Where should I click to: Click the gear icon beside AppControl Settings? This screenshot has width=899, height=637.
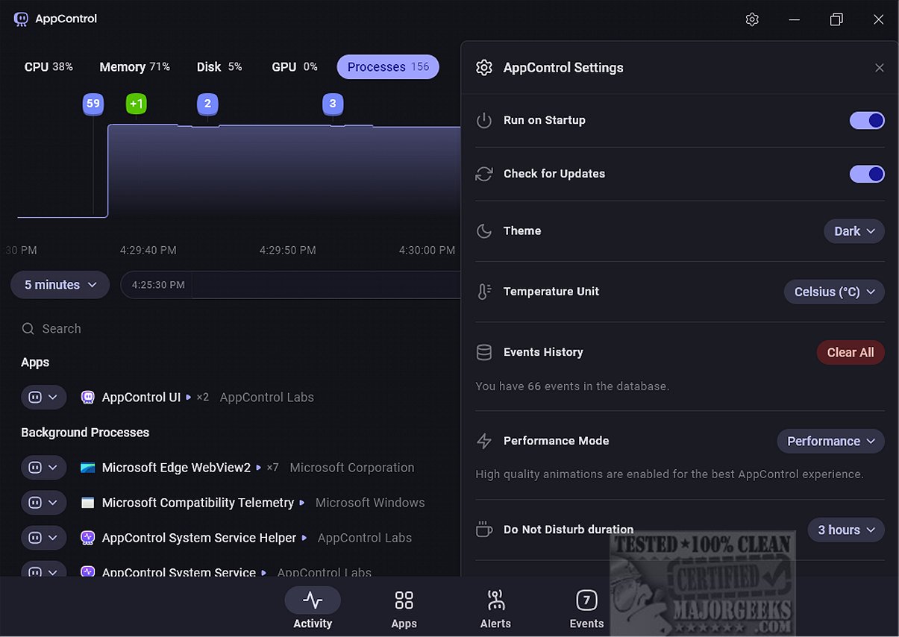(484, 68)
